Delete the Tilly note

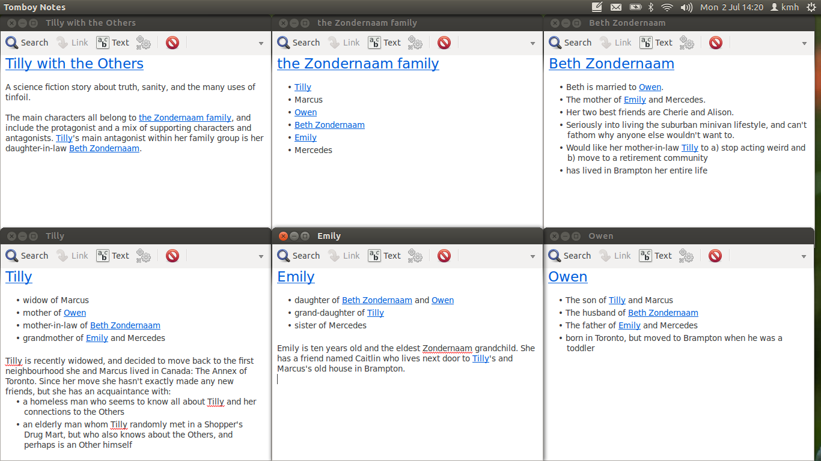pyautogui.click(x=172, y=256)
